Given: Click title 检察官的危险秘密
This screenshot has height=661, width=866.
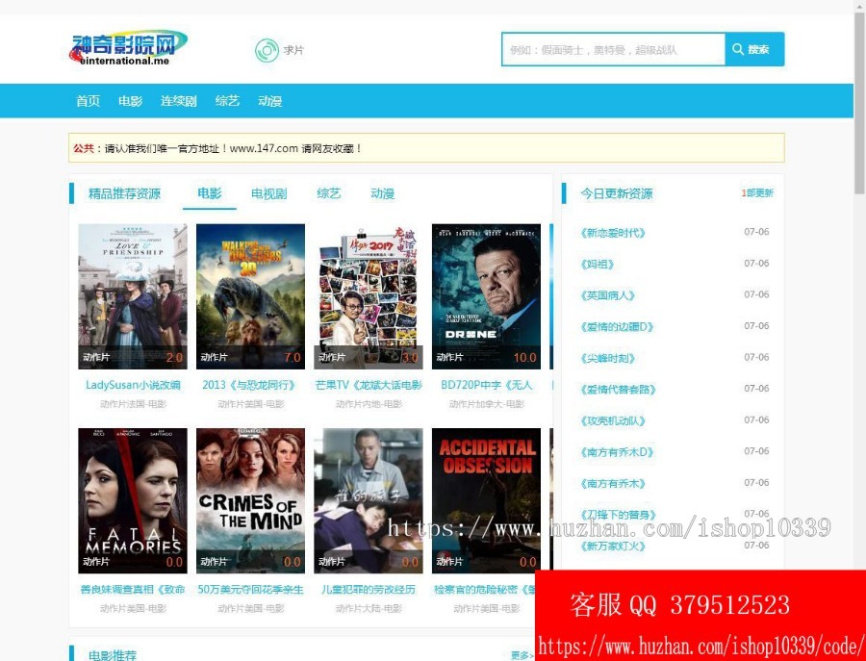Looking at the screenshot, I should [x=484, y=589].
